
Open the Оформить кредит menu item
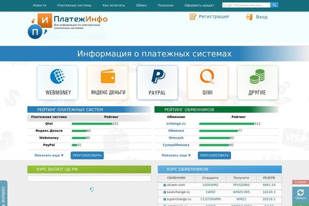point(199,5)
